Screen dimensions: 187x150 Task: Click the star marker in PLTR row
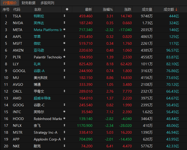click(x=64, y=57)
